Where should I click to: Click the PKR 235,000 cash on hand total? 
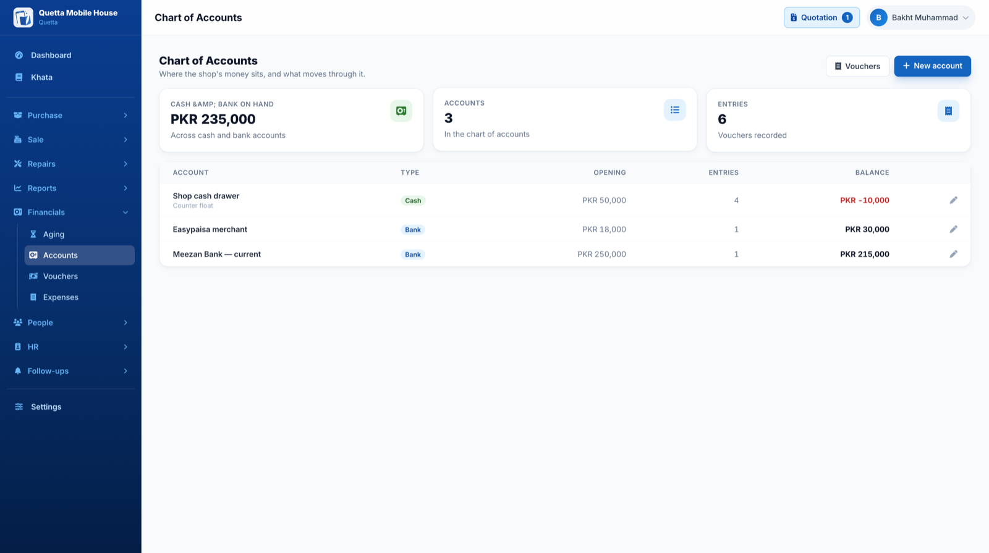pos(213,119)
